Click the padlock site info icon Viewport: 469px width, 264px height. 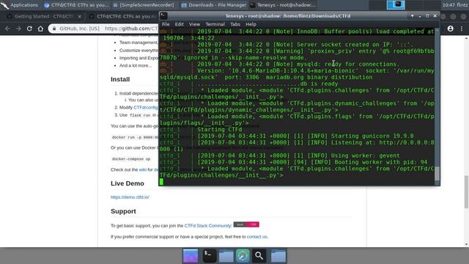coord(54,29)
